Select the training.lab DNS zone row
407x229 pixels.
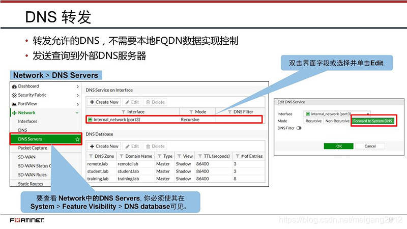[176, 179]
